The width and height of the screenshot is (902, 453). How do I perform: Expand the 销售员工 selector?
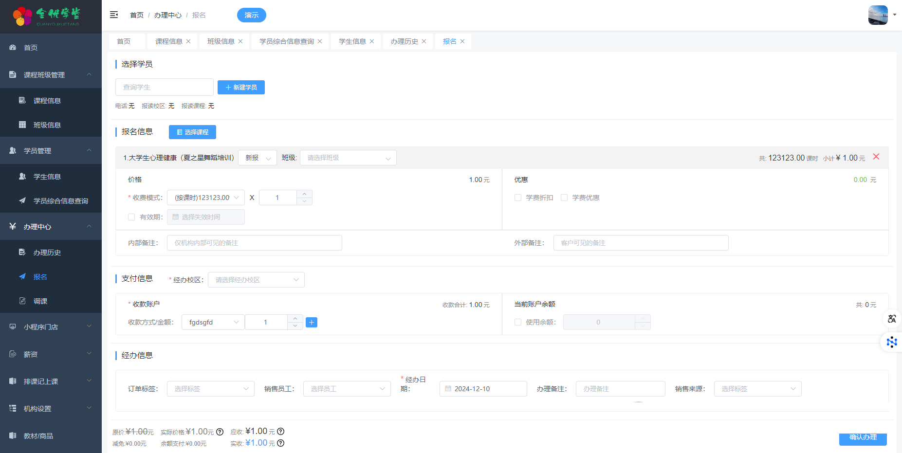coord(347,389)
